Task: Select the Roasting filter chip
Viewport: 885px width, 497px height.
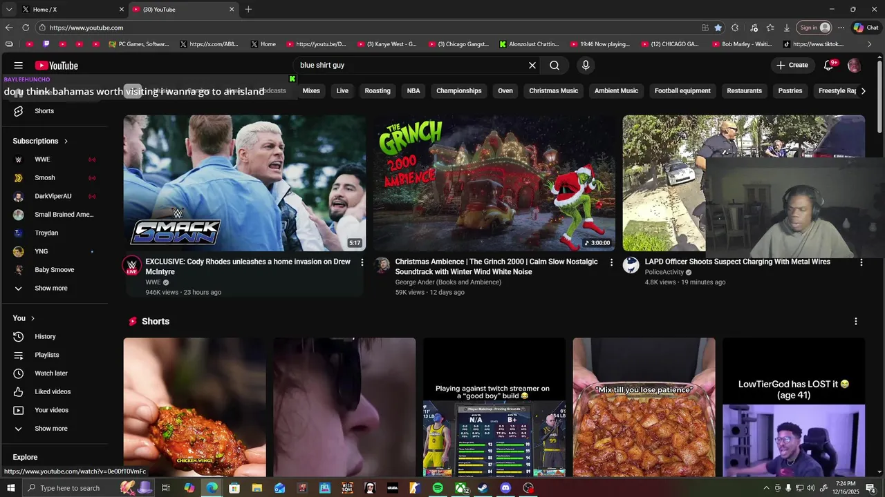Action: 378,90
